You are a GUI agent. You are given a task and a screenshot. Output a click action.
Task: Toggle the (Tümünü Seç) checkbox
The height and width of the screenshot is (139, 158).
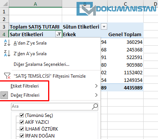(x=22, y=115)
